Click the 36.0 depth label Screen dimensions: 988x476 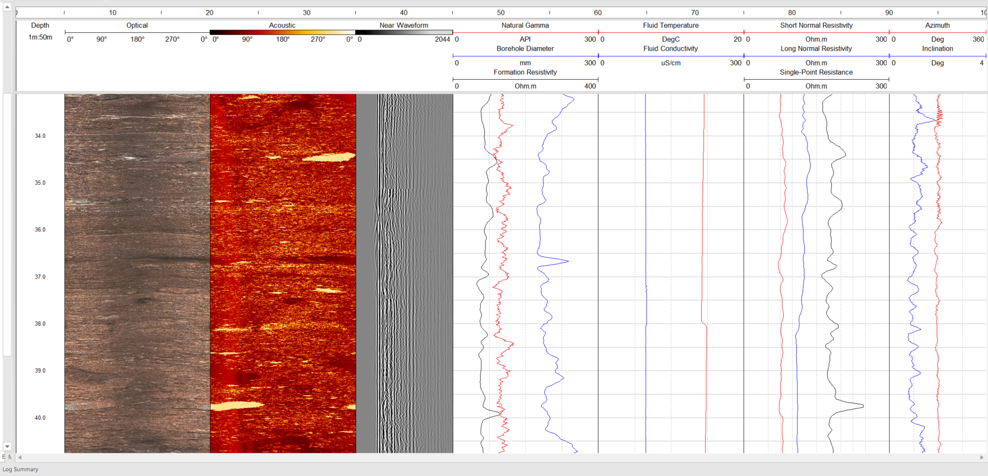pos(40,230)
